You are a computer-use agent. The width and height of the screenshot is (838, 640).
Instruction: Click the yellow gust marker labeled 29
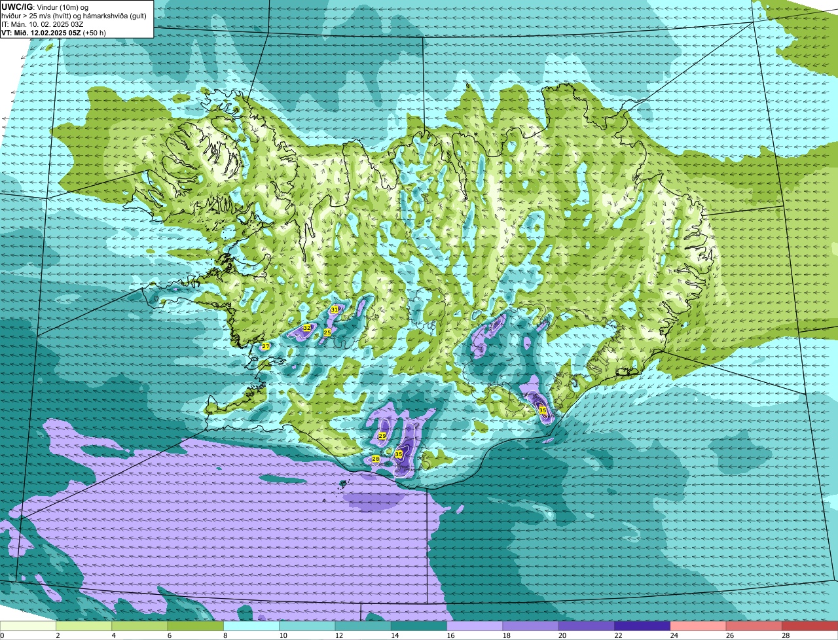tap(382, 436)
